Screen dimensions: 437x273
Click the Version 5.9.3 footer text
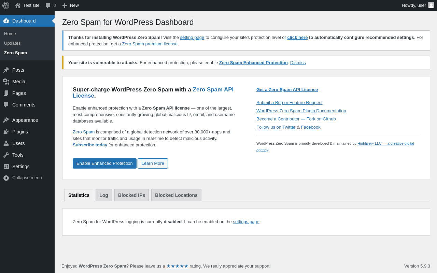coord(417,266)
